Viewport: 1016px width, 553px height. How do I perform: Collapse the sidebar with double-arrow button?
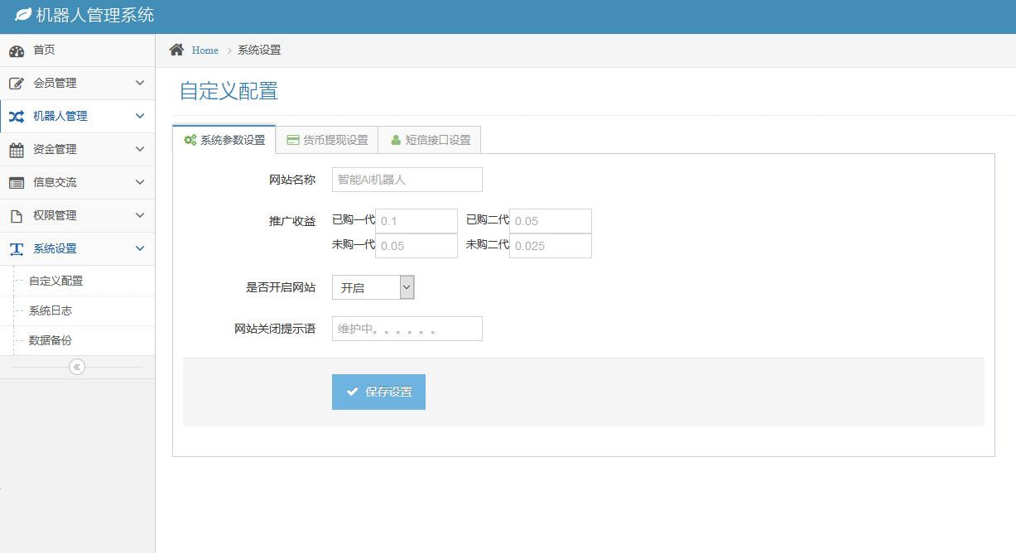point(77,367)
